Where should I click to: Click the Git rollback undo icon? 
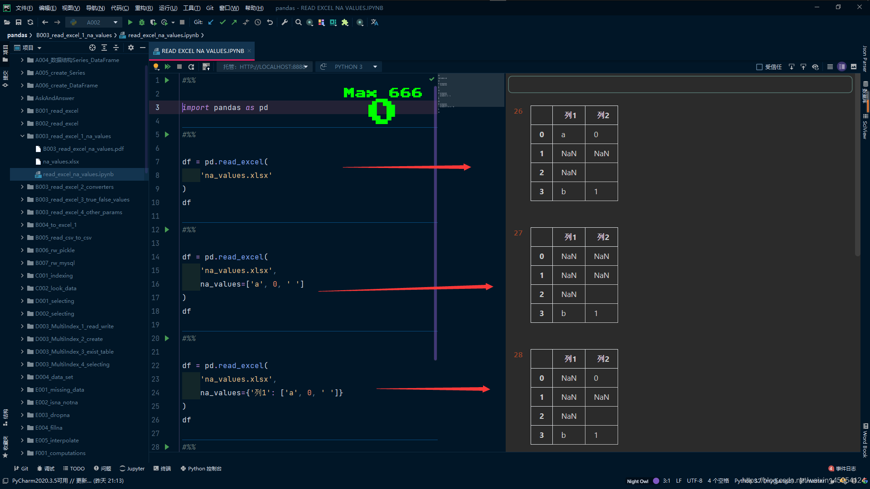coord(270,22)
